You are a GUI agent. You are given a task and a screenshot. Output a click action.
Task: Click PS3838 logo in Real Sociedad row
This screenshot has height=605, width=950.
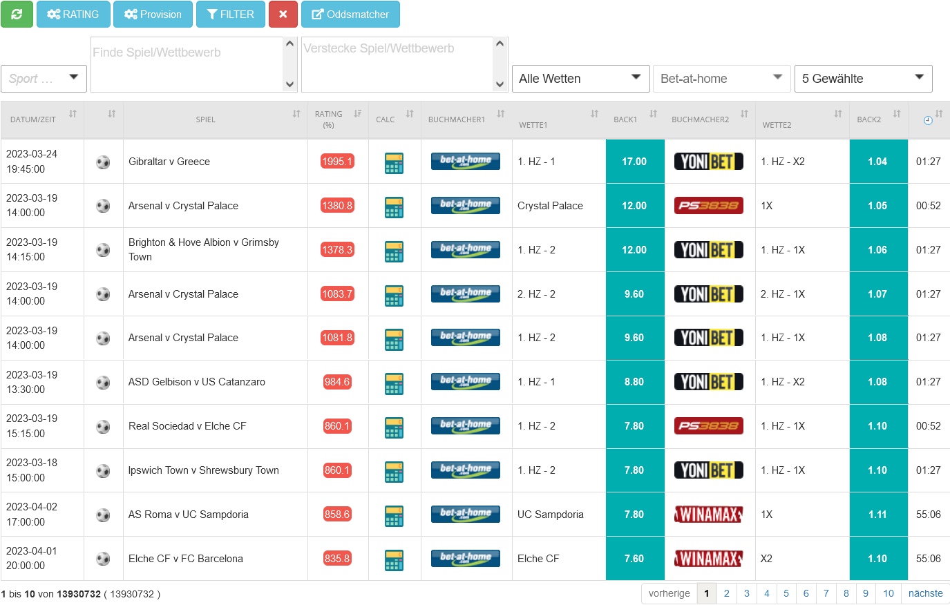tap(709, 425)
